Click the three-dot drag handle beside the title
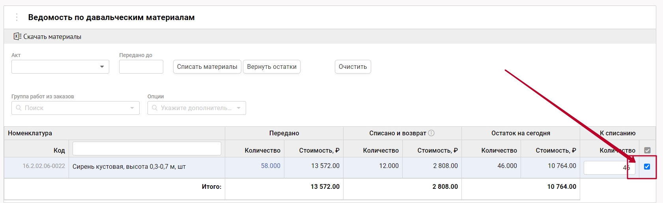This screenshot has height=203, width=663. 17,17
